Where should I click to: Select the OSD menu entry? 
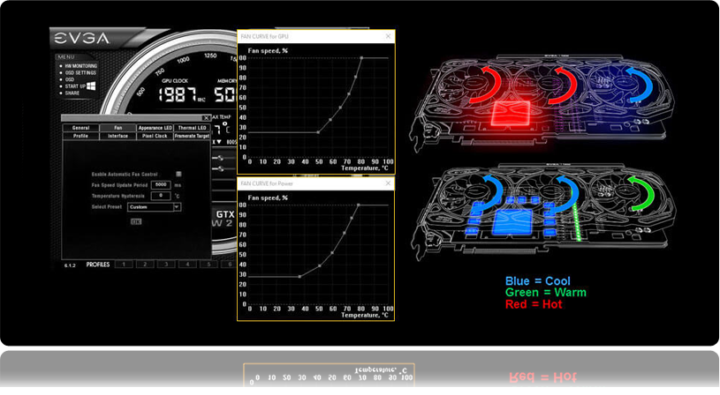(x=69, y=79)
